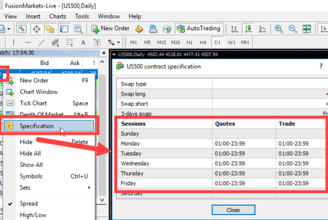
Task: Open the Window menu
Action: tap(109, 16)
